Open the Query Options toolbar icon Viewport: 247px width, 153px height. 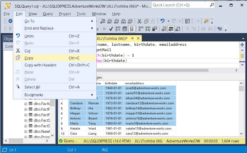click(x=125, y=29)
